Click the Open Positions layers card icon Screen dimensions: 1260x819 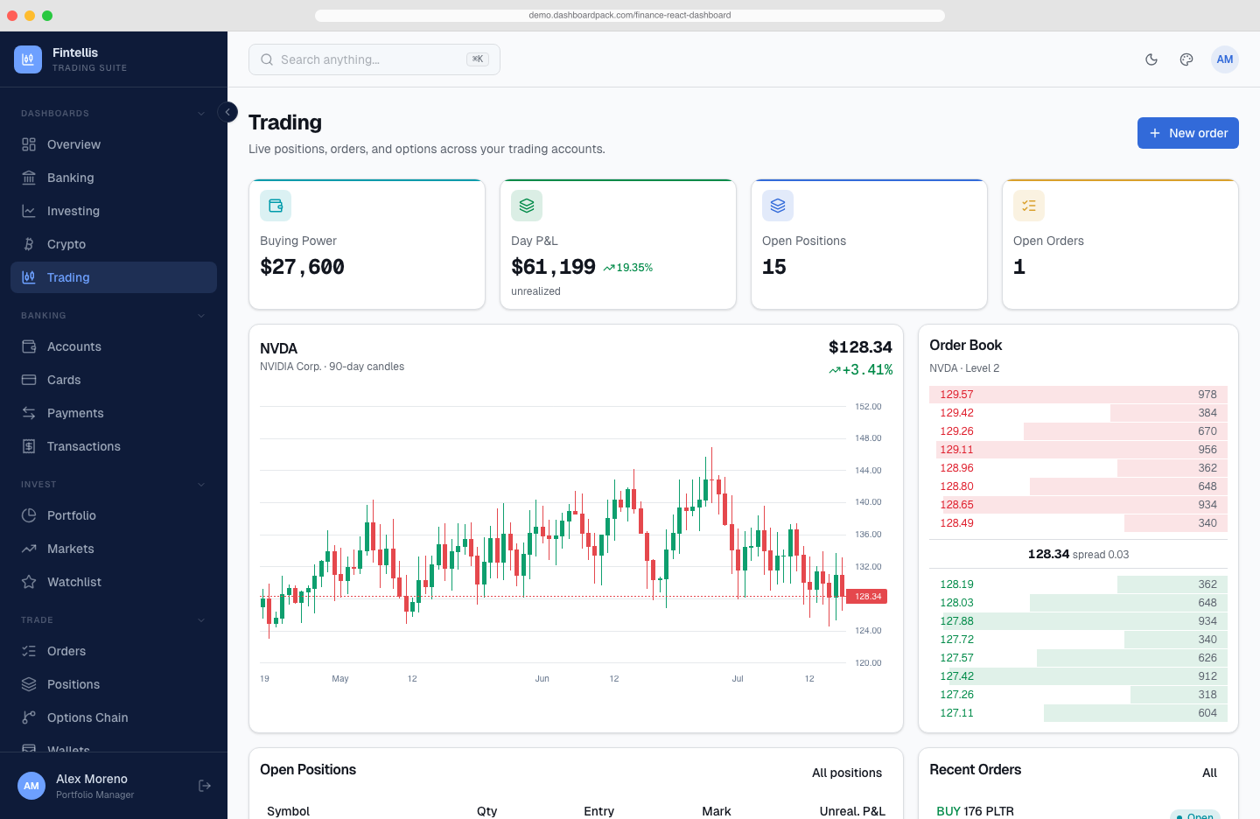click(x=778, y=206)
